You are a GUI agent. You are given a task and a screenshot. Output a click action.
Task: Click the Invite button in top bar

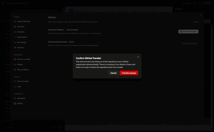pyautogui.click(x=187, y=3)
